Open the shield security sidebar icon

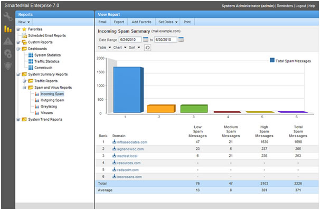pos(8,66)
